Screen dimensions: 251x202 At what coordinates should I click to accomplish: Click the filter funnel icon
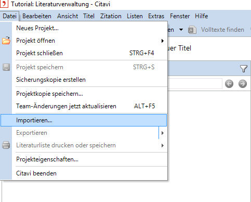tap(244, 69)
